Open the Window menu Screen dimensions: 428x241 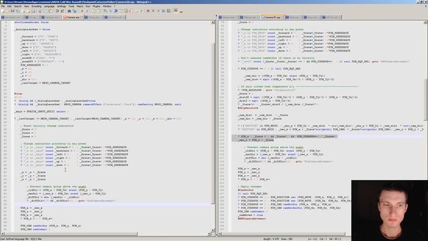107,6
